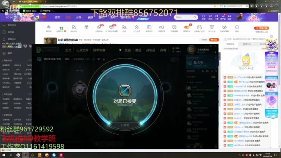Select 生涯 tab in League client
Viewport: 281px width, 158px height.
[128, 50]
